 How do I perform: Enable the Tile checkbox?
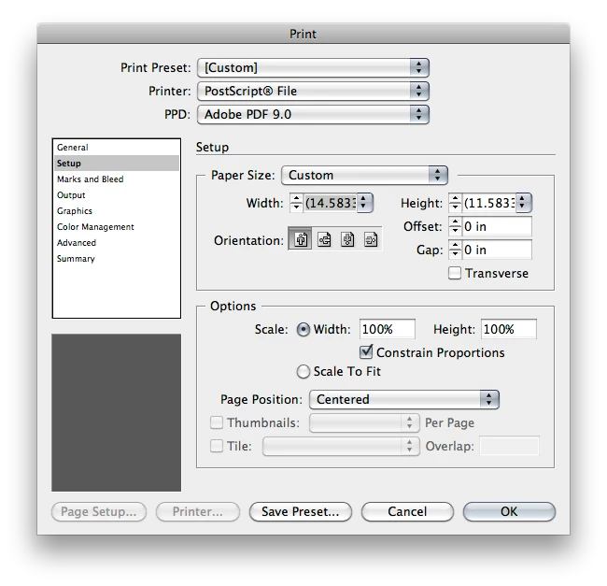(x=217, y=446)
